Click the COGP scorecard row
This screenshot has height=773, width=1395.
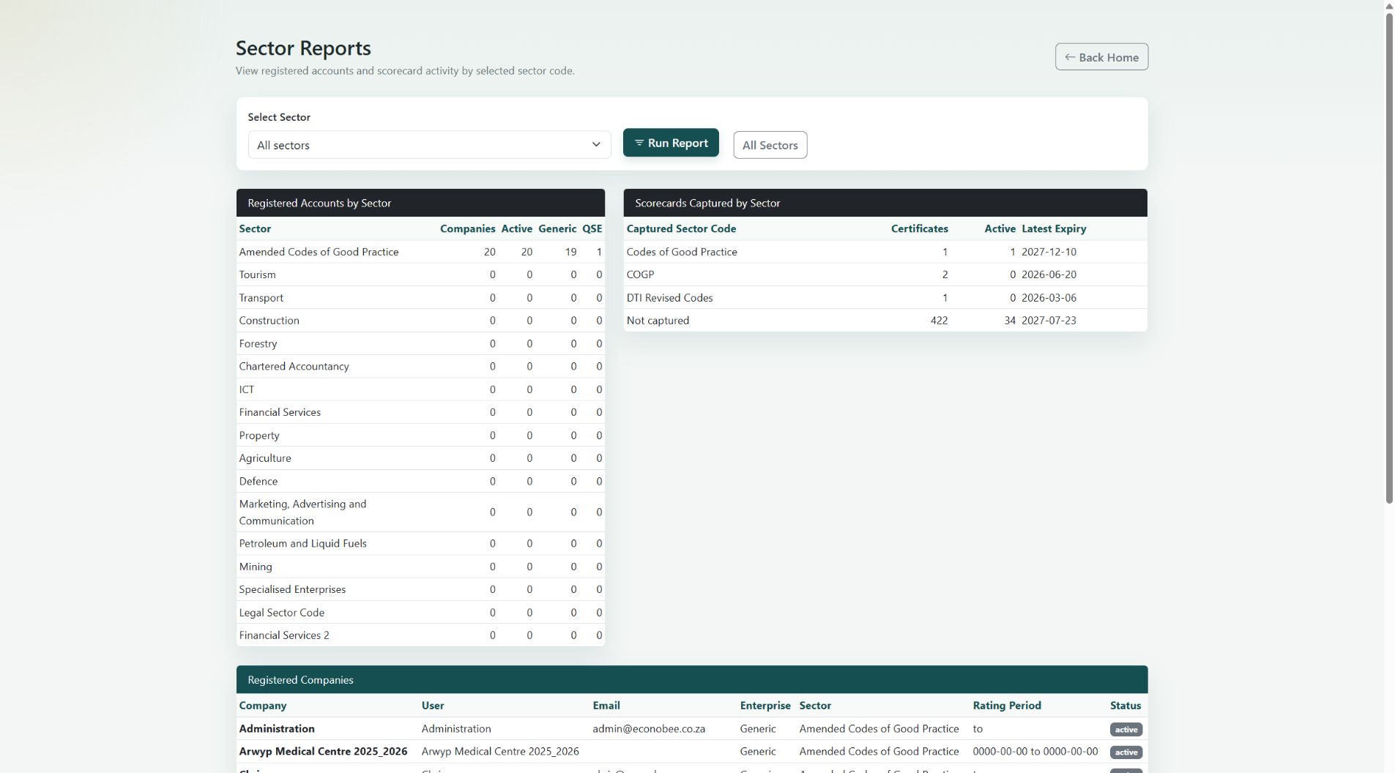point(885,275)
